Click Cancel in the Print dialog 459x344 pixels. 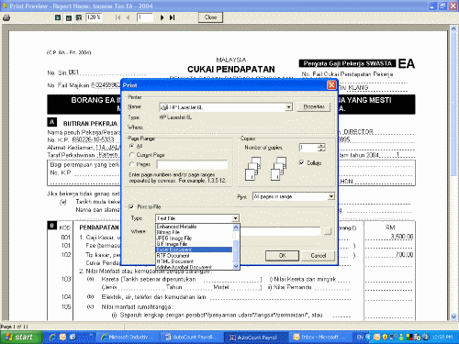tap(318, 256)
